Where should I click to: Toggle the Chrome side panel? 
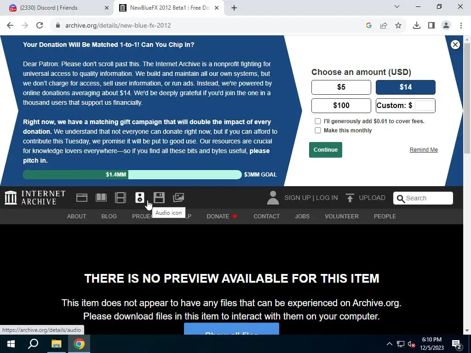(431, 26)
